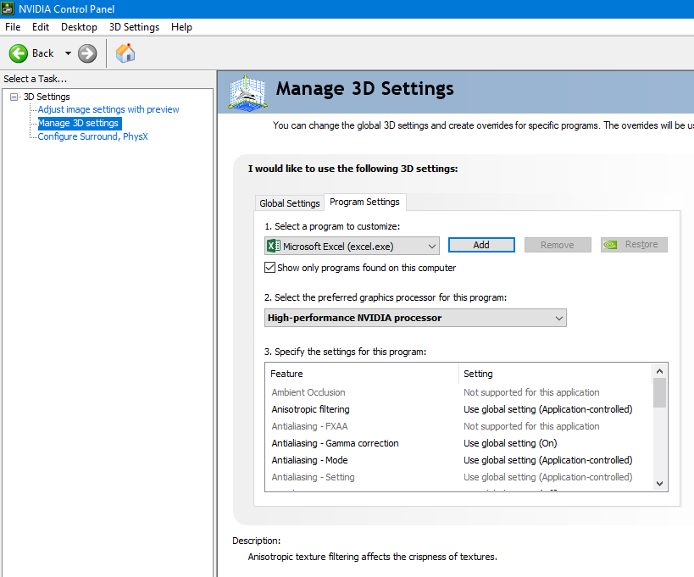
Task: Open the Edit menu
Action: (41, 27)
